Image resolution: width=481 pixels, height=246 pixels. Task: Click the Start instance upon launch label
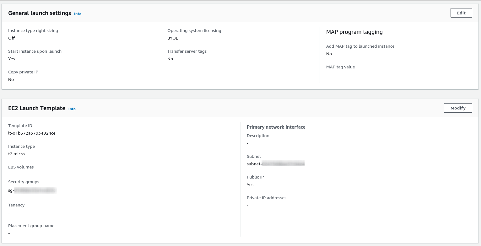point(35,51)
